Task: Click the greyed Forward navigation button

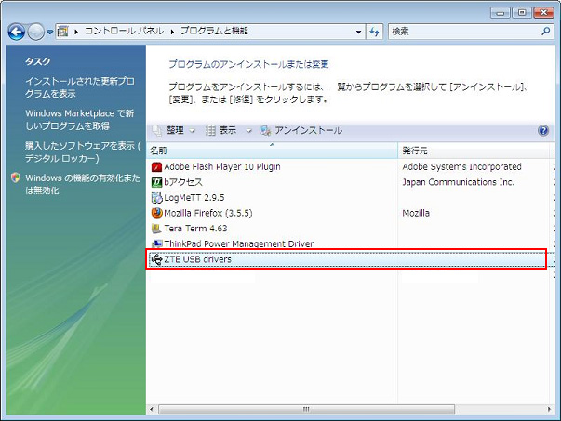Action: pyautogui.click(x=35, y=33)
